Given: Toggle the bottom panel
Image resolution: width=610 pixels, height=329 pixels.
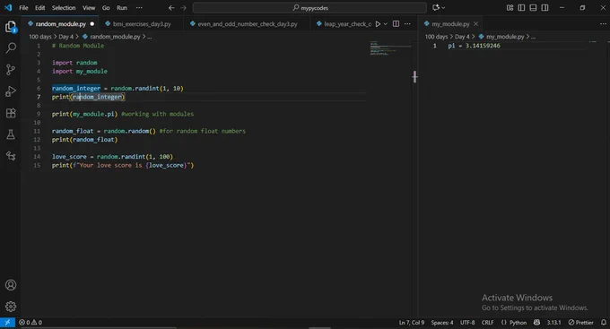Looking at the screenshot, I should click(533, 7).
